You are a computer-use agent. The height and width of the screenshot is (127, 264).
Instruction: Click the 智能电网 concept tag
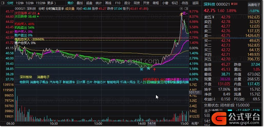click(113, 82)
